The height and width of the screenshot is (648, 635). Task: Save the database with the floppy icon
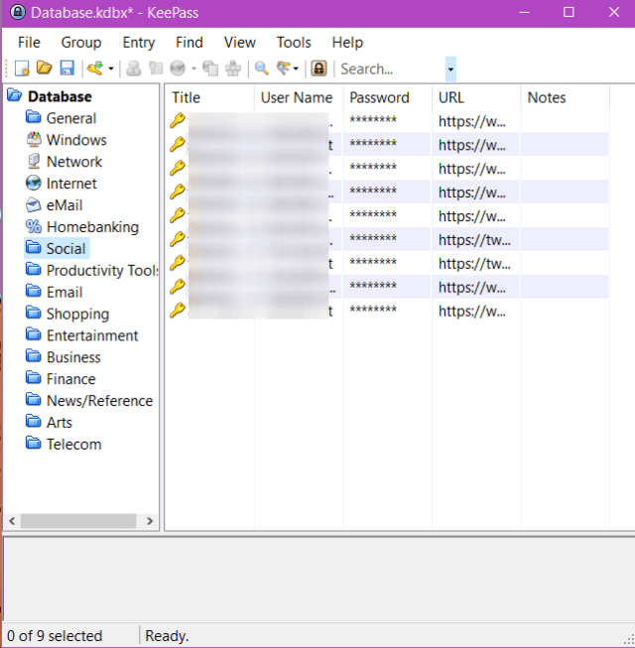pos(66,68)
